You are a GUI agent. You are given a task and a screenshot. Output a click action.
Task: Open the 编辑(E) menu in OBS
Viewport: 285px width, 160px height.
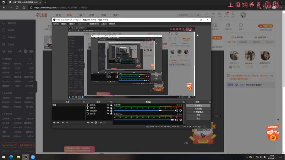[x=64, y=24]
